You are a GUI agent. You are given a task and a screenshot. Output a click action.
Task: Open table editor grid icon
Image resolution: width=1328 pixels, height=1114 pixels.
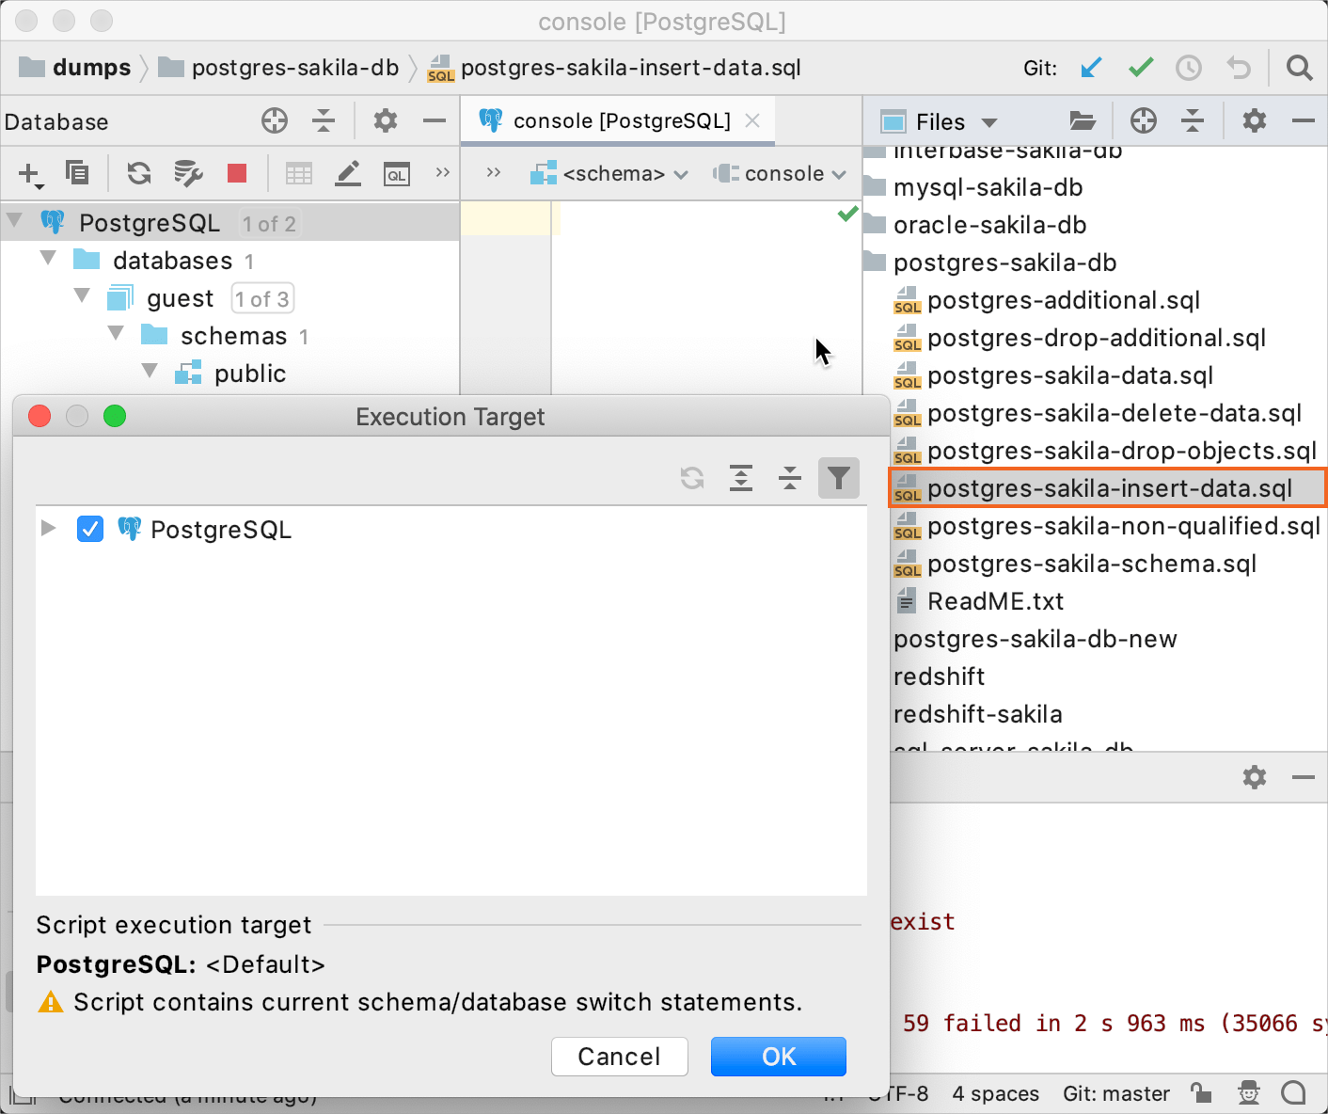(299, 173)
